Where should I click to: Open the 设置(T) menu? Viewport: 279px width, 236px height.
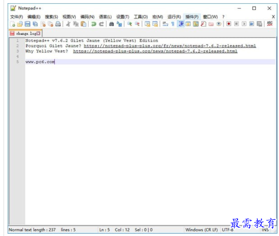123,17
